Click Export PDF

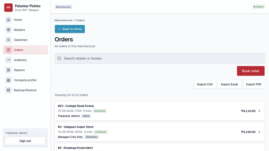click(254, 84)
